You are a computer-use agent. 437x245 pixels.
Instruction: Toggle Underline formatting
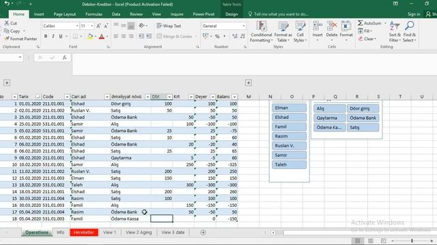point(61,36)
